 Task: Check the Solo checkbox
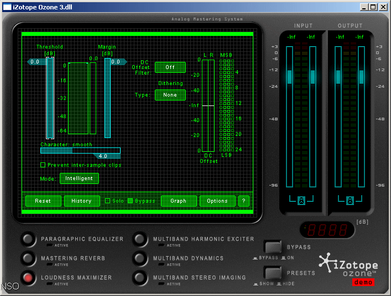[107, 200]
